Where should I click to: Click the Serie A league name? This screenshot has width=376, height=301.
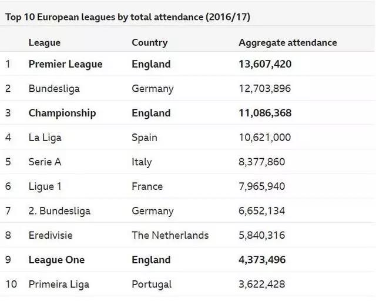[45, 162]
